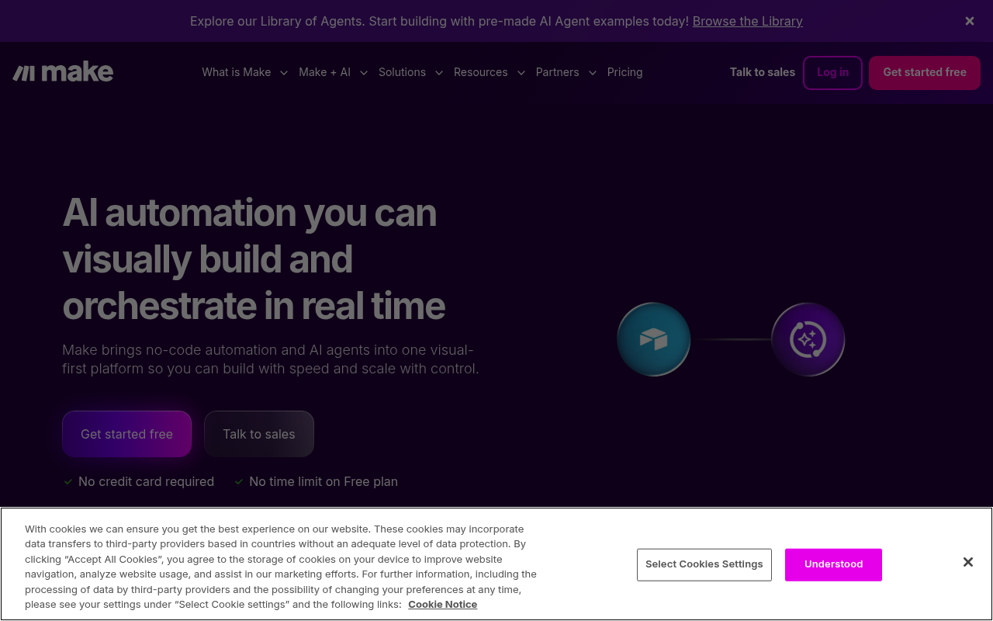Viewport: 993px width, 621px height.
Task: Click the Airtable box node icon
Action: [x=653, y=339]
